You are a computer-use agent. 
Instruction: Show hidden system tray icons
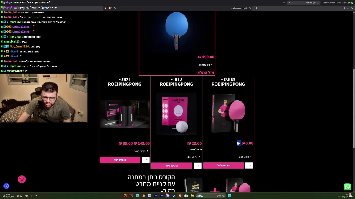(x=36, y=196)
